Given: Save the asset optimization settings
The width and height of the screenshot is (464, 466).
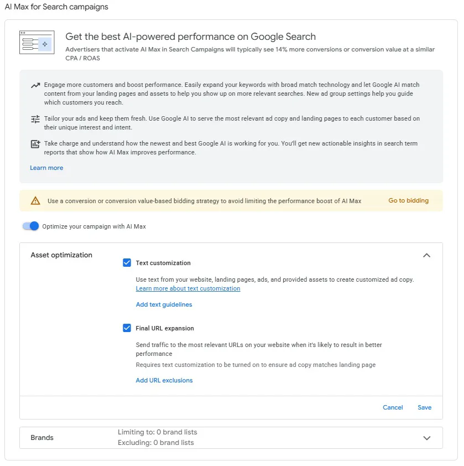Looking at the screenshot, I should [425, 407].
